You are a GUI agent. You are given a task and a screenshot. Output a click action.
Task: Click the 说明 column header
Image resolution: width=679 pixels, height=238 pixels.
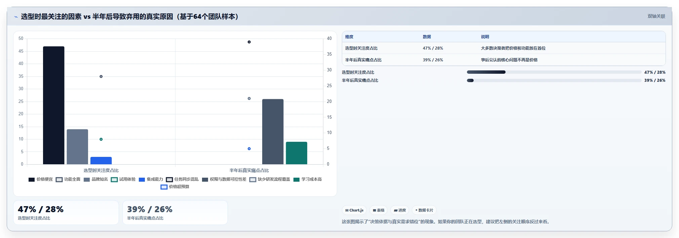(x=485, y=37)
